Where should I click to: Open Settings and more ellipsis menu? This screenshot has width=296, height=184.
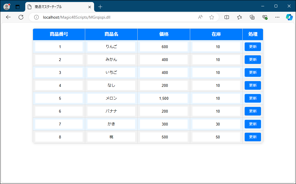277,17
